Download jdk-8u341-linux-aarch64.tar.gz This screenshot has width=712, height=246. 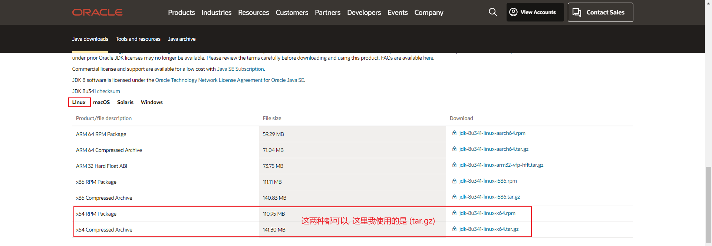(x=494, y=149)
